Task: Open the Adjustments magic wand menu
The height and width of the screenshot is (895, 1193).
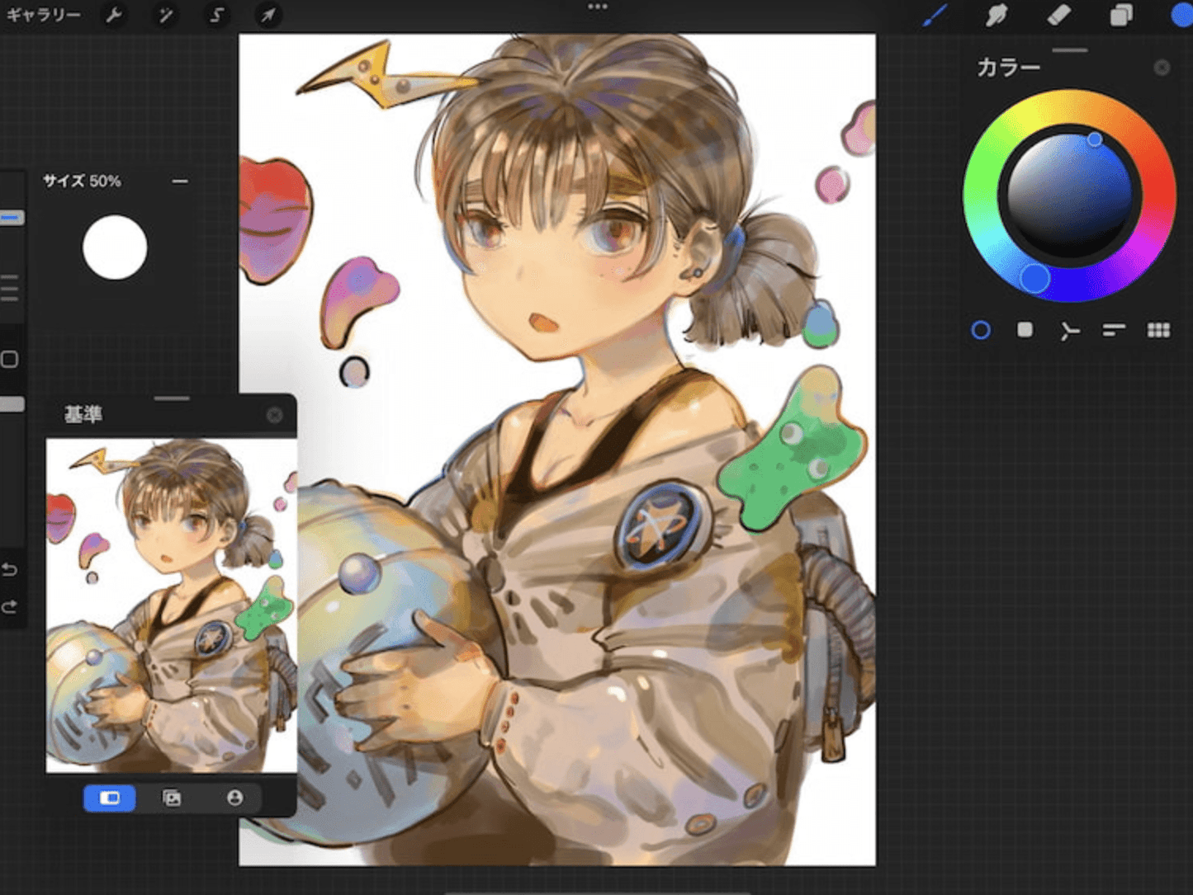Action: point(165,16)
